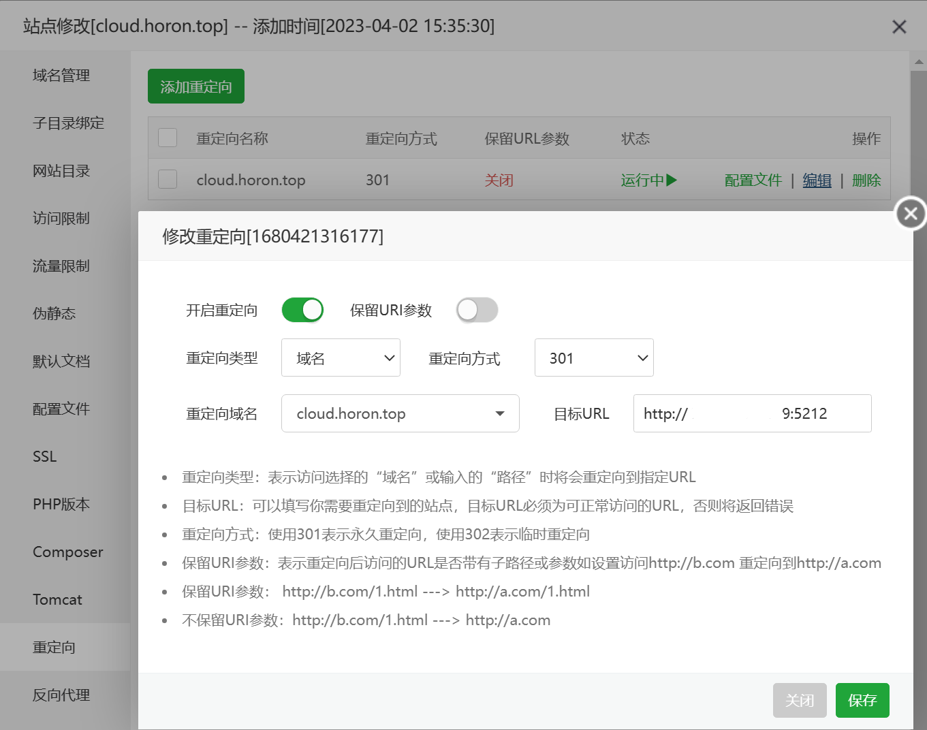Click the 保存 button

tap(862, 701)
